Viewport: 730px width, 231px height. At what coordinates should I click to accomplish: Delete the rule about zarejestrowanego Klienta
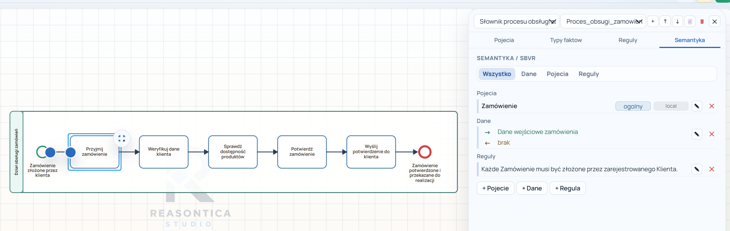pos(712,169)
